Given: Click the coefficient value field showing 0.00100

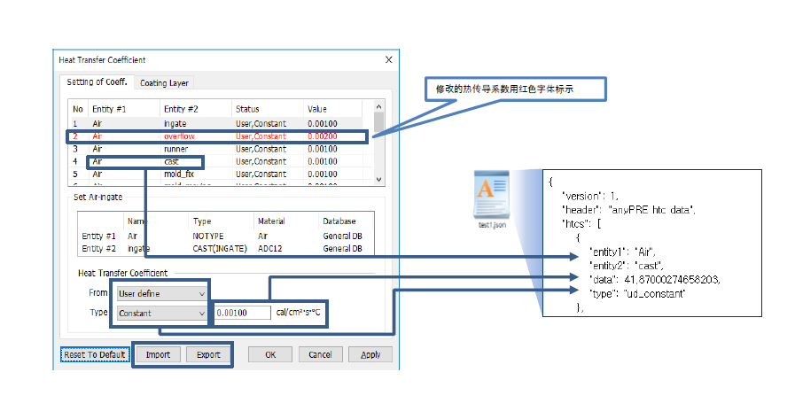Looking at the screenshot, I should (x=242, y=313).
